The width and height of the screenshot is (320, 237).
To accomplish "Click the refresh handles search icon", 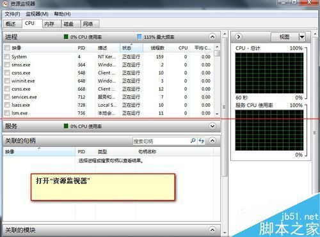I will pos(201,141).
